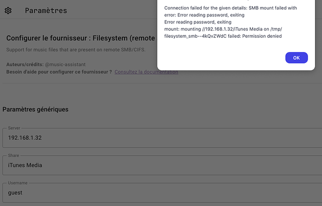
Task: Select the Username field showing guest
Action: pyautogui.click(x=162, y=192)
